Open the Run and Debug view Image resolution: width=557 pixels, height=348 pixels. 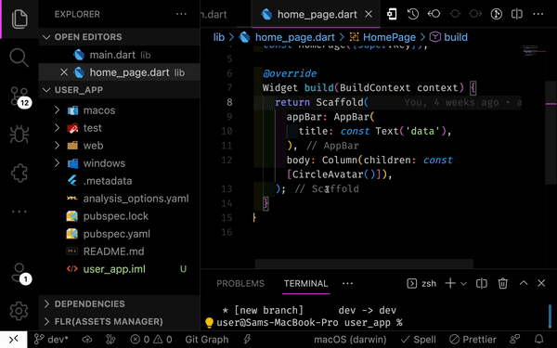(19, 135)
